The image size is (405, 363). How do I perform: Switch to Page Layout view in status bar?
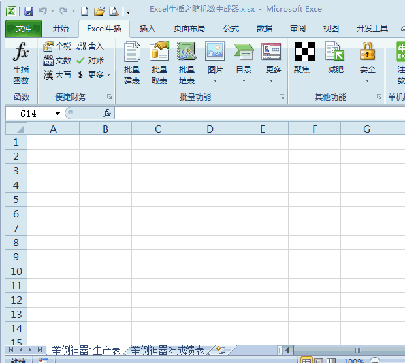tap(319, 360)
